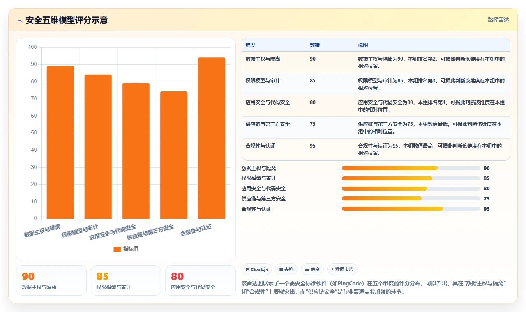Click the 指标值 legend text
This screenshot has height=312, width=526.
click(x=131, y=249)
